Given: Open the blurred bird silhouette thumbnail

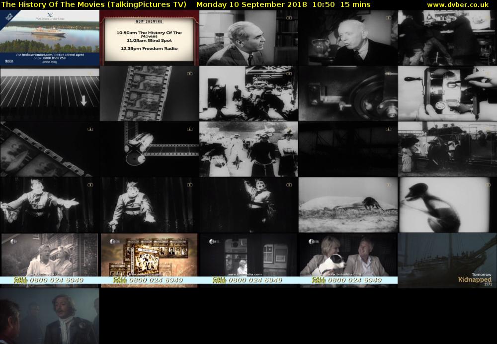Looking at the screenshot, I should 447,205.
